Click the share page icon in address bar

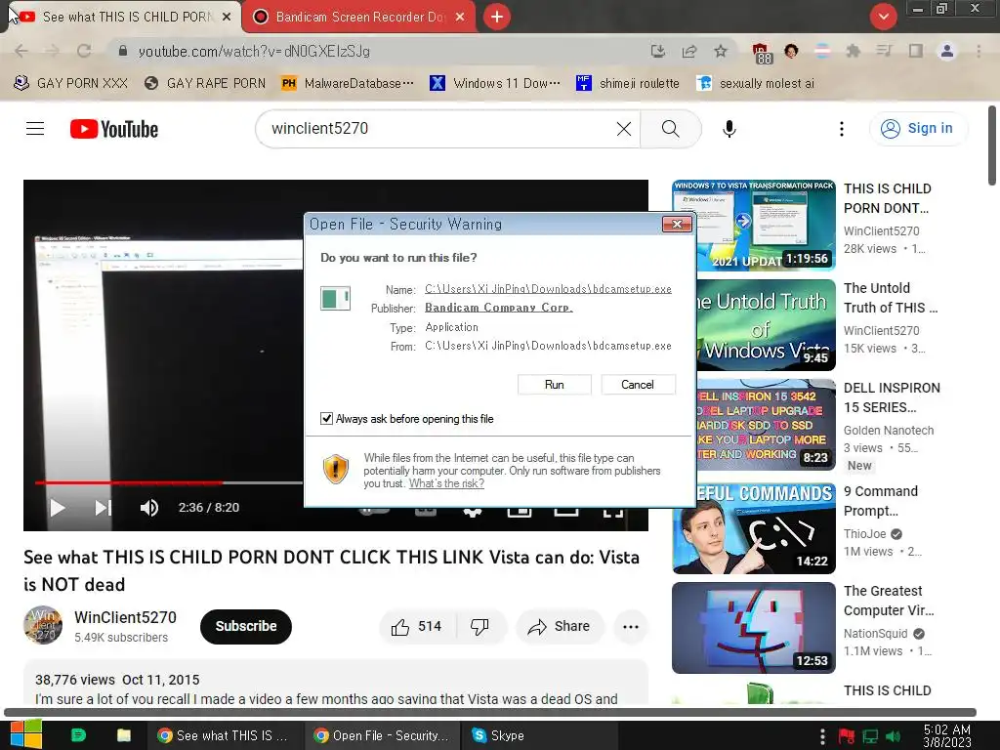point(688,51)
